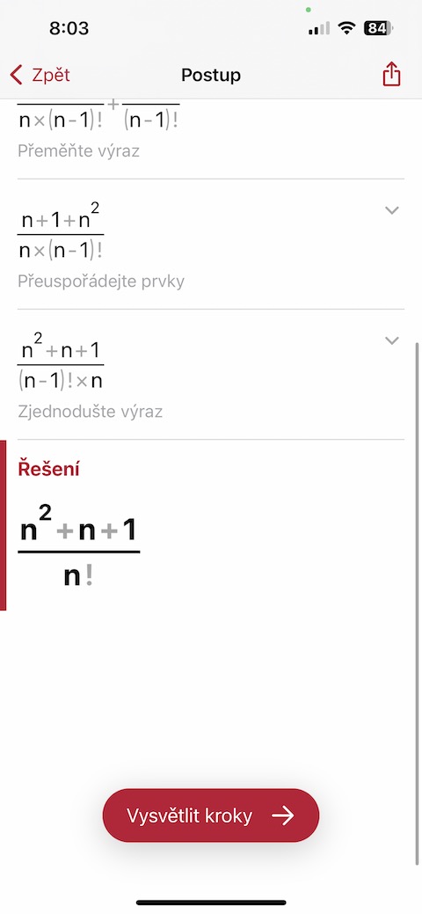The image size is (422, 914).
Task: Tap the Wi-Fi status icon
Action: (348, 28)
